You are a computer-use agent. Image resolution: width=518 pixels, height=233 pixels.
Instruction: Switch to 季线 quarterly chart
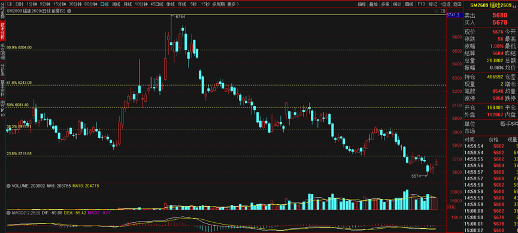pyautogui.click(x=171, y=4)
